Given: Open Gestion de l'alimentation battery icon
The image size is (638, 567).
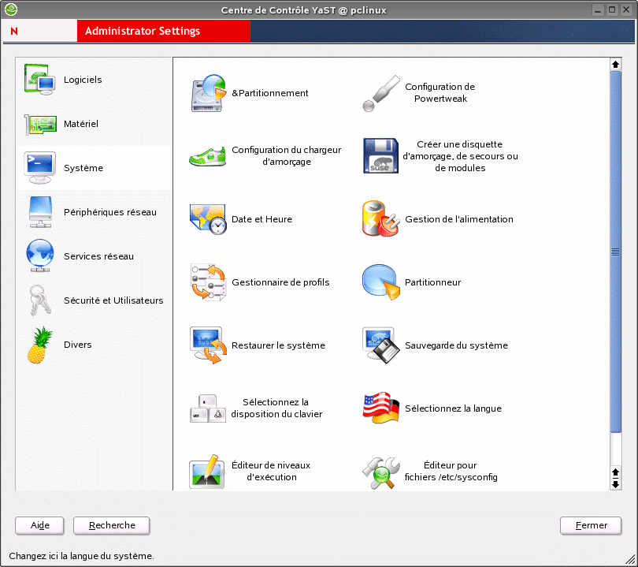Looking at the screenshot, I should point(381,218).
